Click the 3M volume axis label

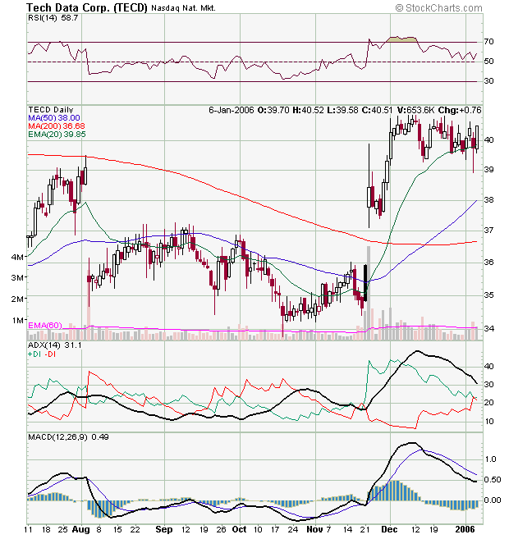point(17,278)
